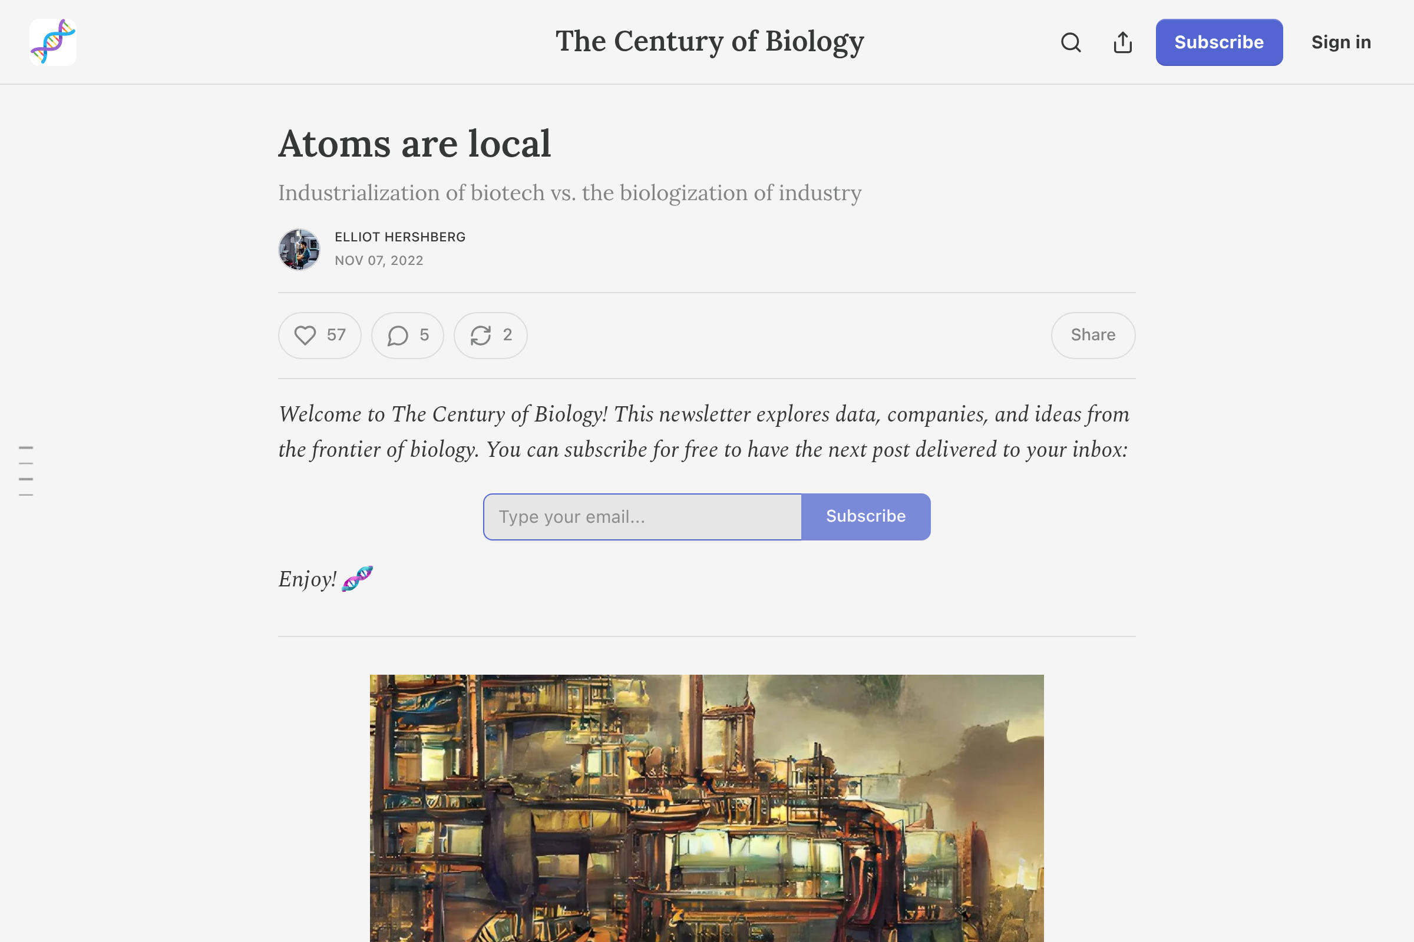Click the NOV 07, 2022 post date
Viewport: 1414px width, 942px height.
pyautogui.click(x=379, y=260)
